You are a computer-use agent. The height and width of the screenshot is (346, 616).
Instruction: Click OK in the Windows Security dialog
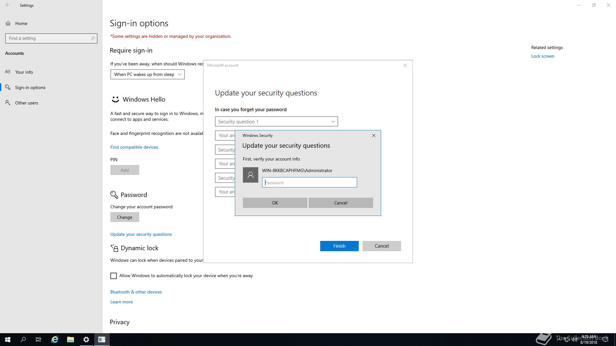coord(275,203)
